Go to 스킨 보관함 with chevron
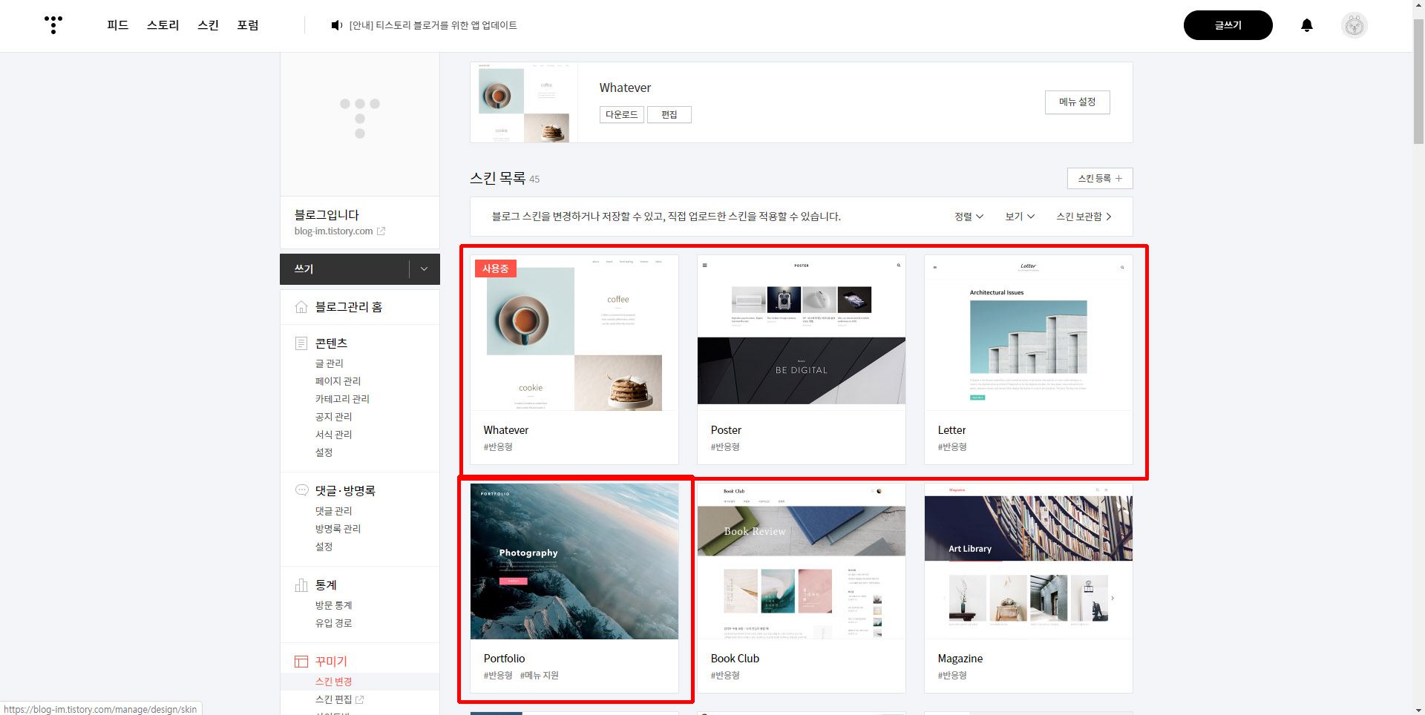 [1084, 217]
